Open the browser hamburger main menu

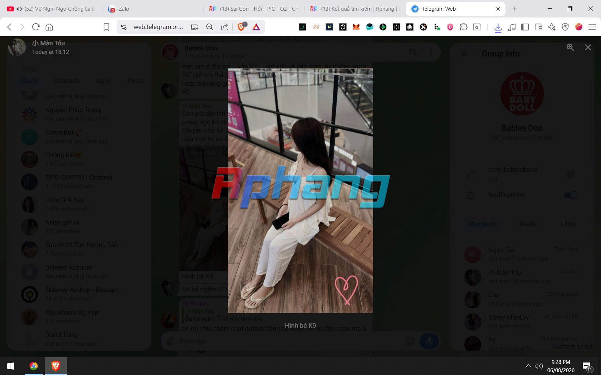pyautogui.click(x=592, y=27)
